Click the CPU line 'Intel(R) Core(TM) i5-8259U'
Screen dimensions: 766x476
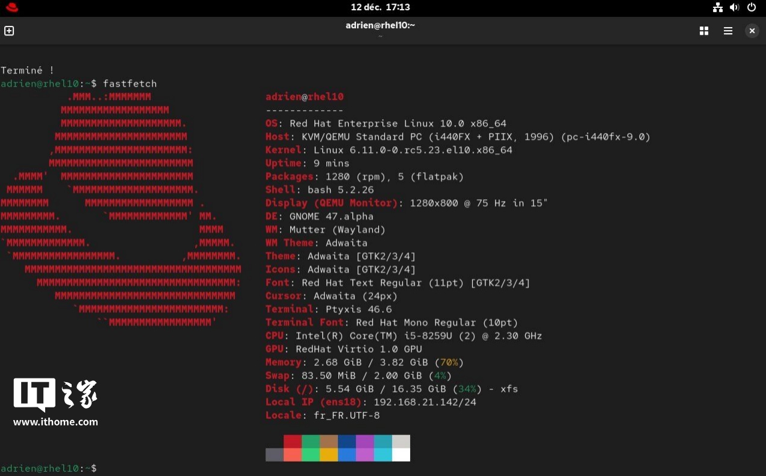tap(374, 336)
